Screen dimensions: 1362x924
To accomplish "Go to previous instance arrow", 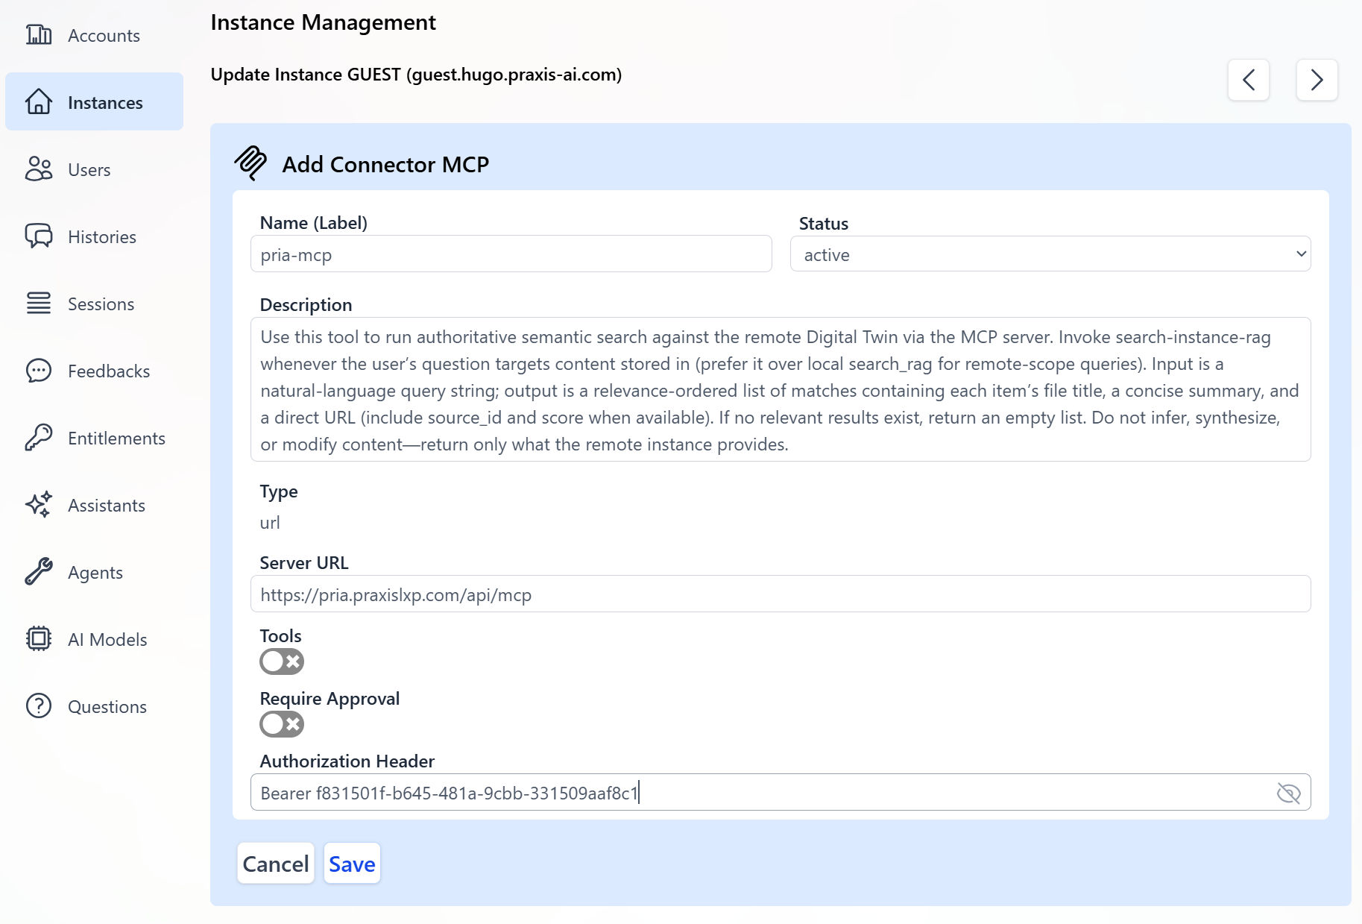I will point(1249,80).
